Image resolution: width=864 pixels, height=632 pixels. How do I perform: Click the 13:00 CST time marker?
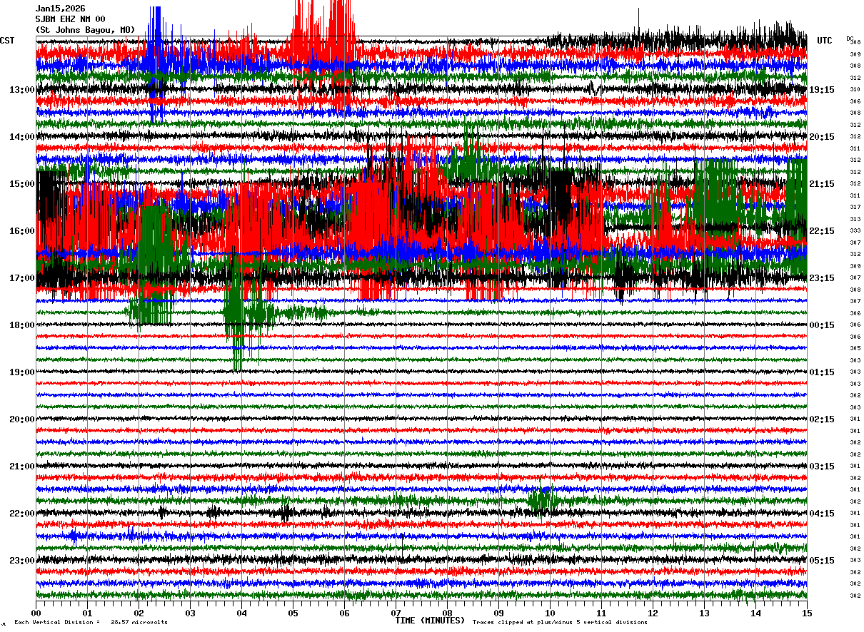pyautogui.click(x=22, y=90)
